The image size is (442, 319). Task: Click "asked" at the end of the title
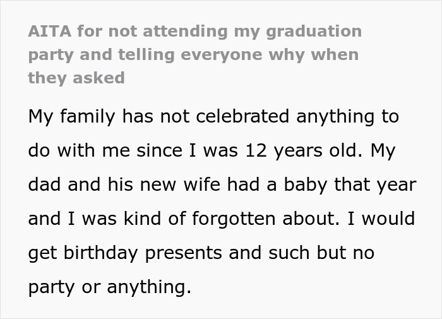click(102, 77)
